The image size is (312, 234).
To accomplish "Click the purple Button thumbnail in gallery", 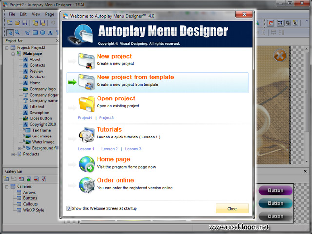I will (275, 191).
